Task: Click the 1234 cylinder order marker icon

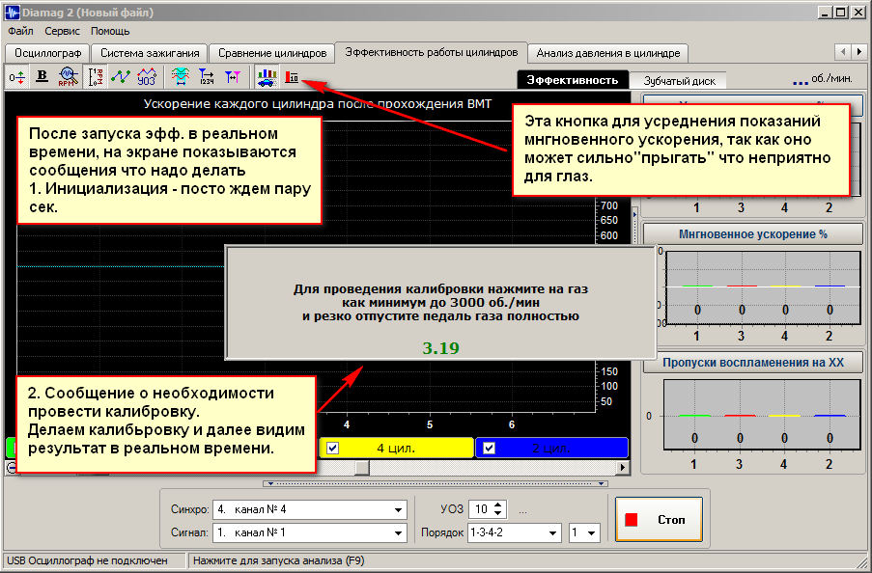Action: pyautogui.click(x=207, y=77)
